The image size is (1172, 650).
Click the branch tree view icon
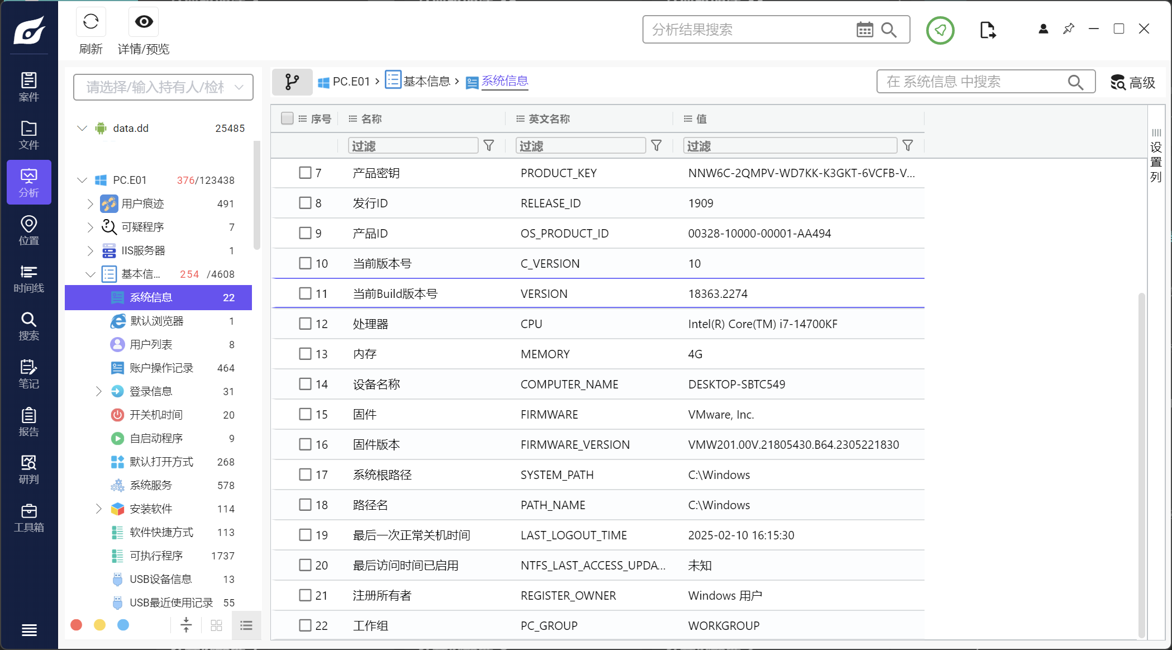292,82
